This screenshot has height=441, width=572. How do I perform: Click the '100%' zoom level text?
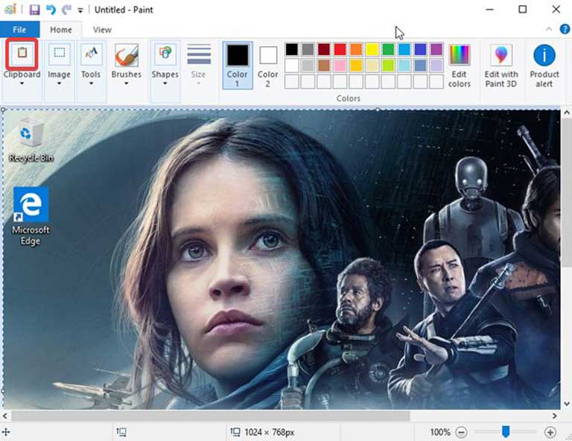pos(440,433)
